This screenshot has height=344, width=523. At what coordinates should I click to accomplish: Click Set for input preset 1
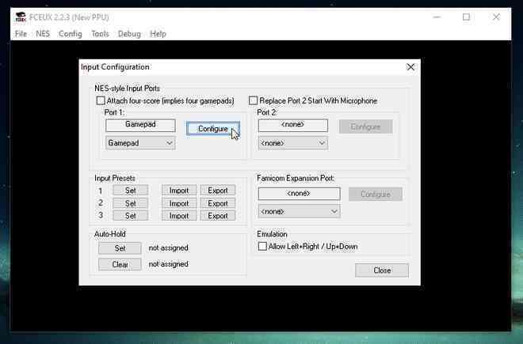(131, 191)
